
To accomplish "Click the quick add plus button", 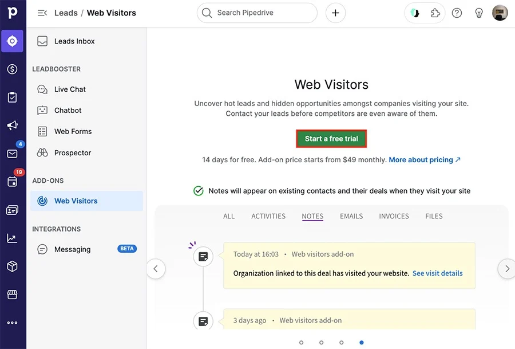I will (x=335, y=13).
